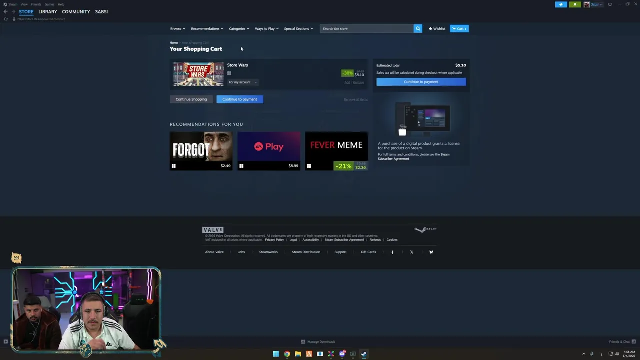Viewport: 640px width, 360px height.
Task: Click the Steam logo in footer
Action: [425, 230]
